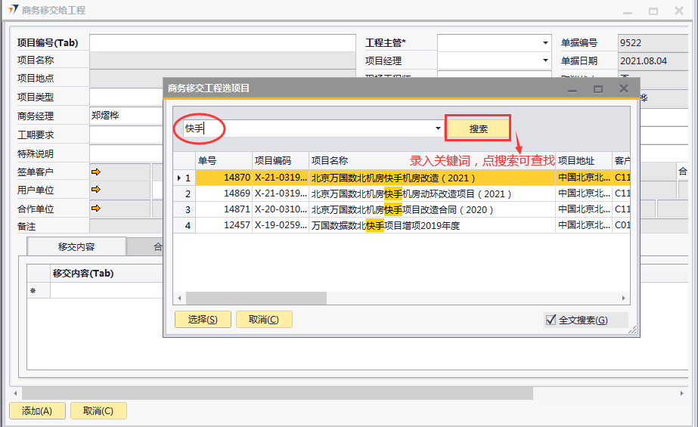Screen dimensions: 698x427
Task: Minimize the 商务移交工程选项目 dialog
Action: [x=573, y=88]
